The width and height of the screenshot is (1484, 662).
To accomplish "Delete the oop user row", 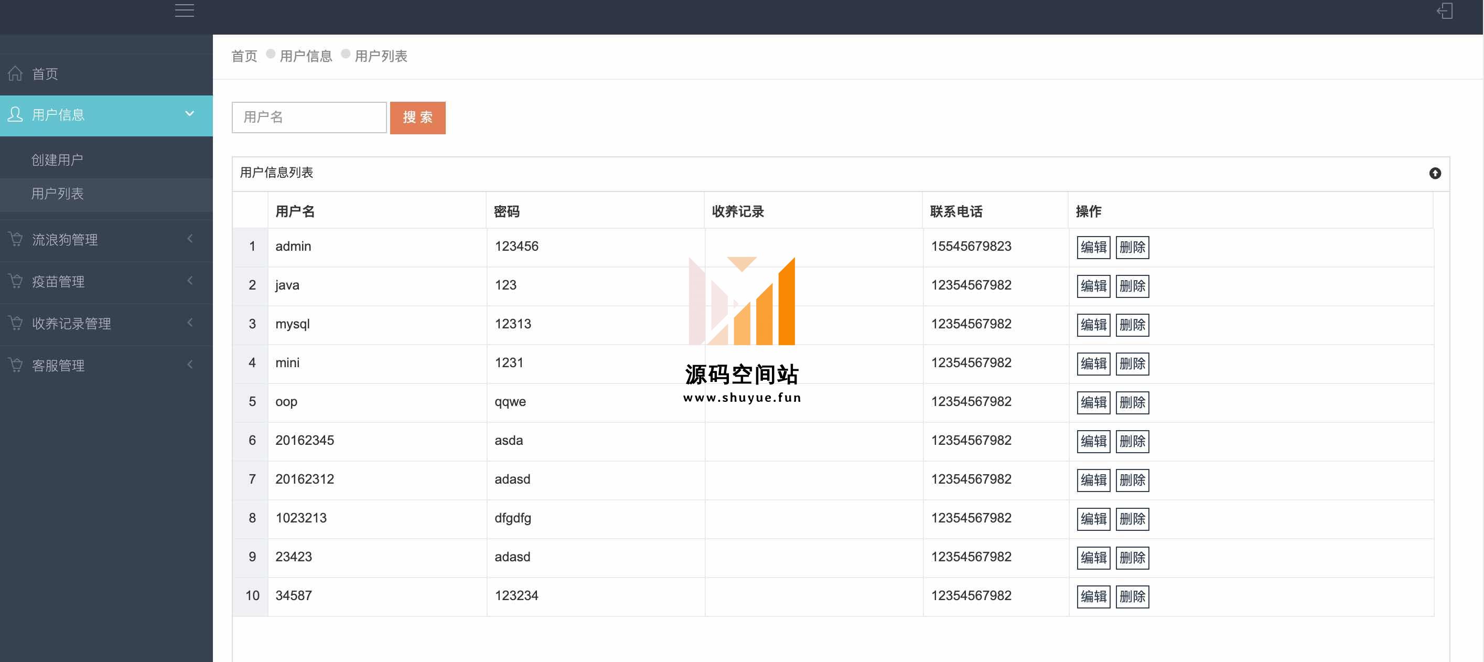I will pos(1133,403).
